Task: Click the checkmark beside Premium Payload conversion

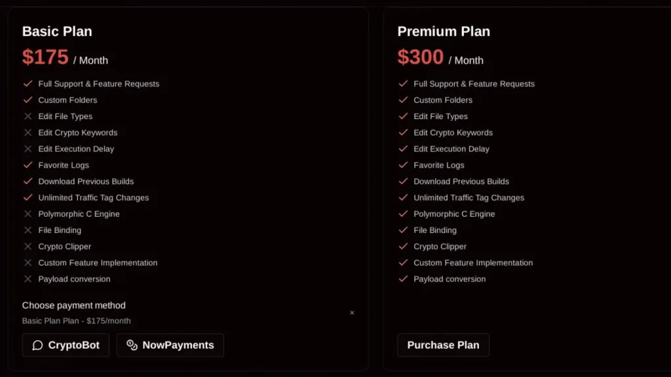Action: 404,279
